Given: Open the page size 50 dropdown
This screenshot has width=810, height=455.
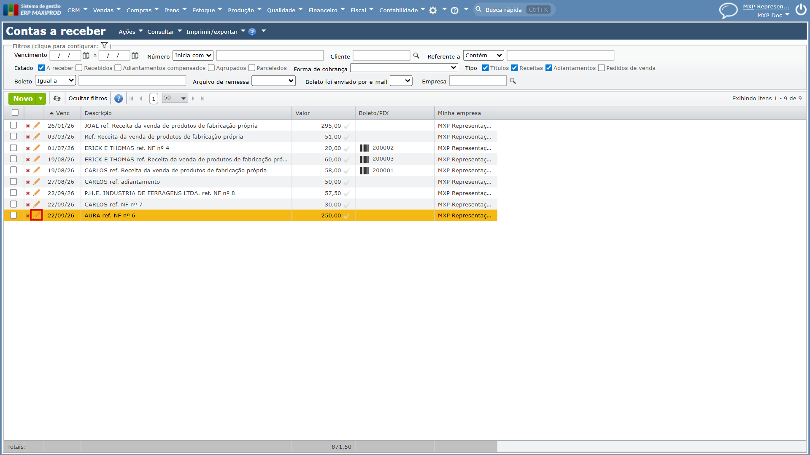Looking at the screenshot, I should click(175, 98).
